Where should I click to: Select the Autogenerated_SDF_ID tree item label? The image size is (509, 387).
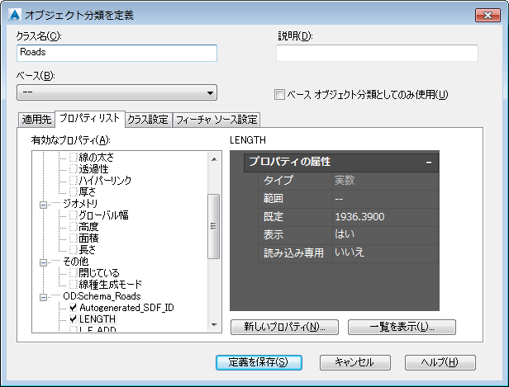pyautogui.click(x=126, y=308)
